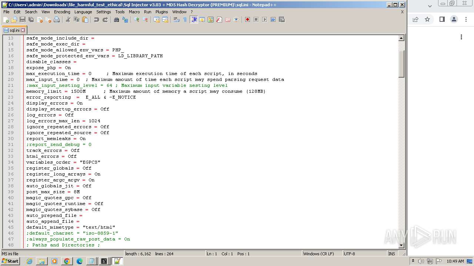Image resolution: width=474 pixels, height=266 pixels.
Task: Toggle synchronize horizontal scrolling
Action: point(165,20)
